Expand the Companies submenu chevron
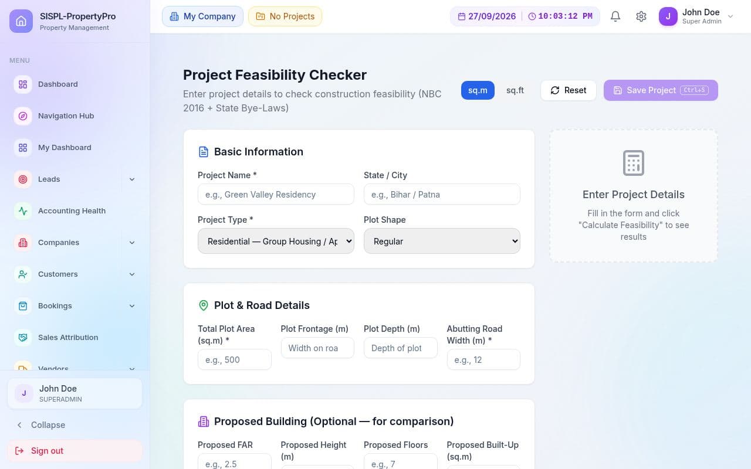 click(132, 243)
